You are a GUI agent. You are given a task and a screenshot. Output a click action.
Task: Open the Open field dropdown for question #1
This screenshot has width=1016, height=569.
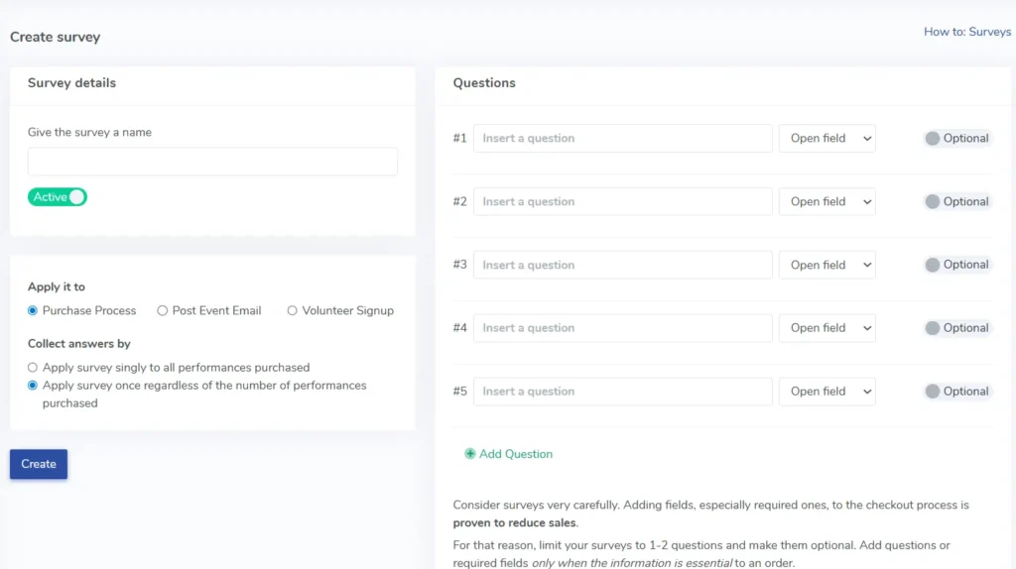coord(826,139)
